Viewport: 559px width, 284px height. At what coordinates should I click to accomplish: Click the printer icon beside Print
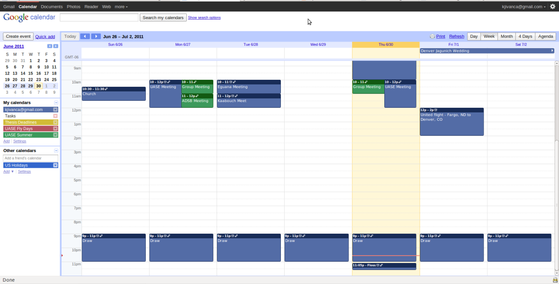(432, 36)
